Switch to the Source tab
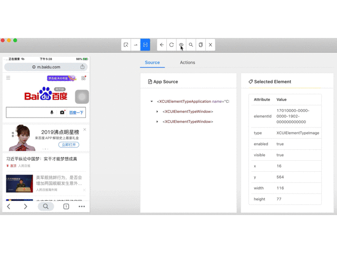Image resolution: width=337 pixels, height=253 pixels. [x=152, y=62]
